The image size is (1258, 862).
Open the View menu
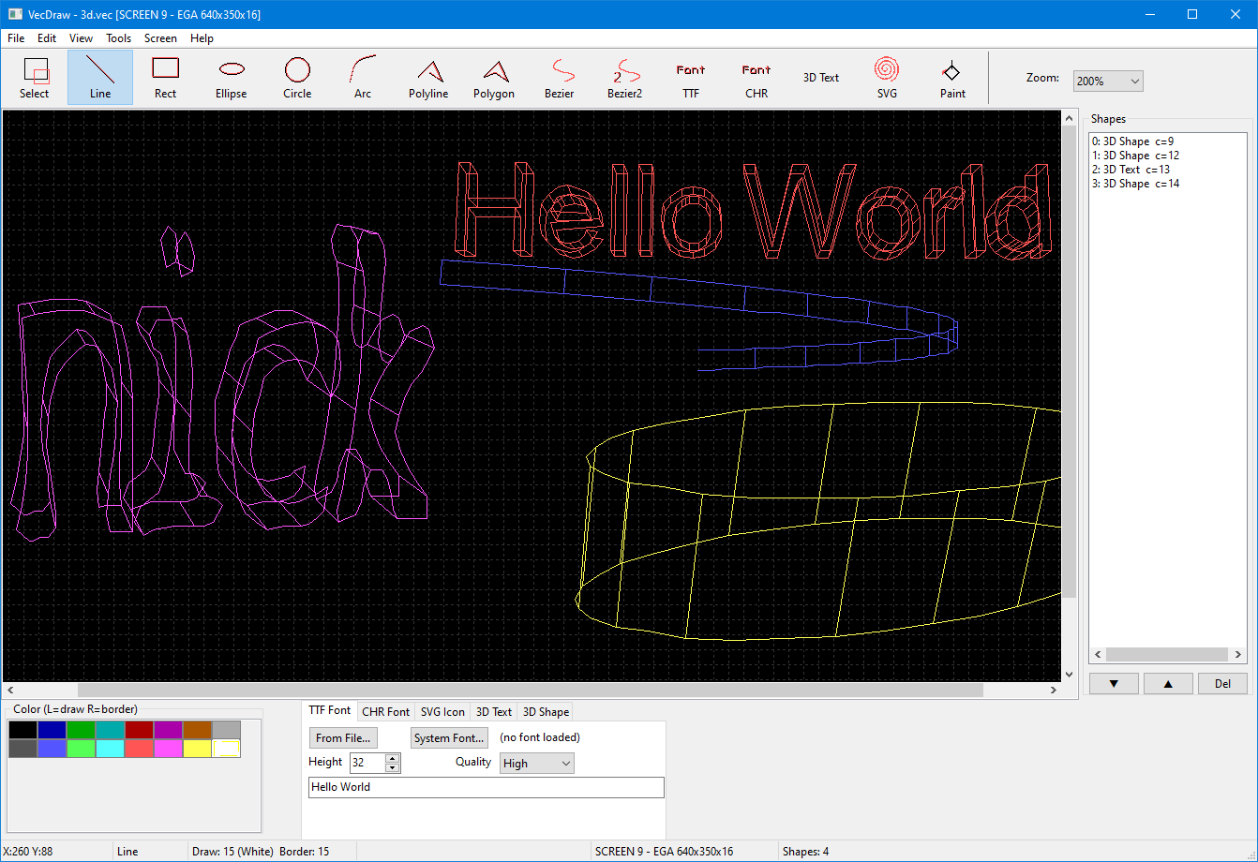pos(81,38)
